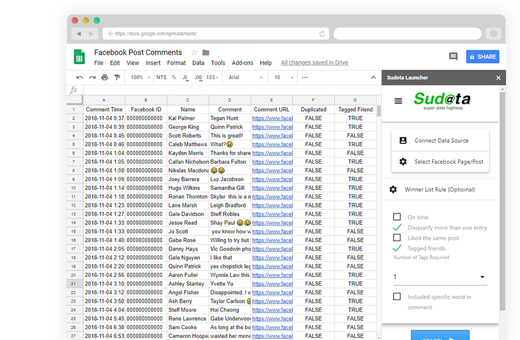Collapse the toolbar with up chevron

pyautogui.click(x=373, y=77)
